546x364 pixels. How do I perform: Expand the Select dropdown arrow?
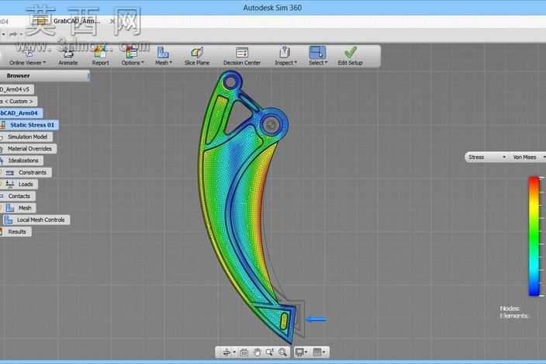pos(327,63)
